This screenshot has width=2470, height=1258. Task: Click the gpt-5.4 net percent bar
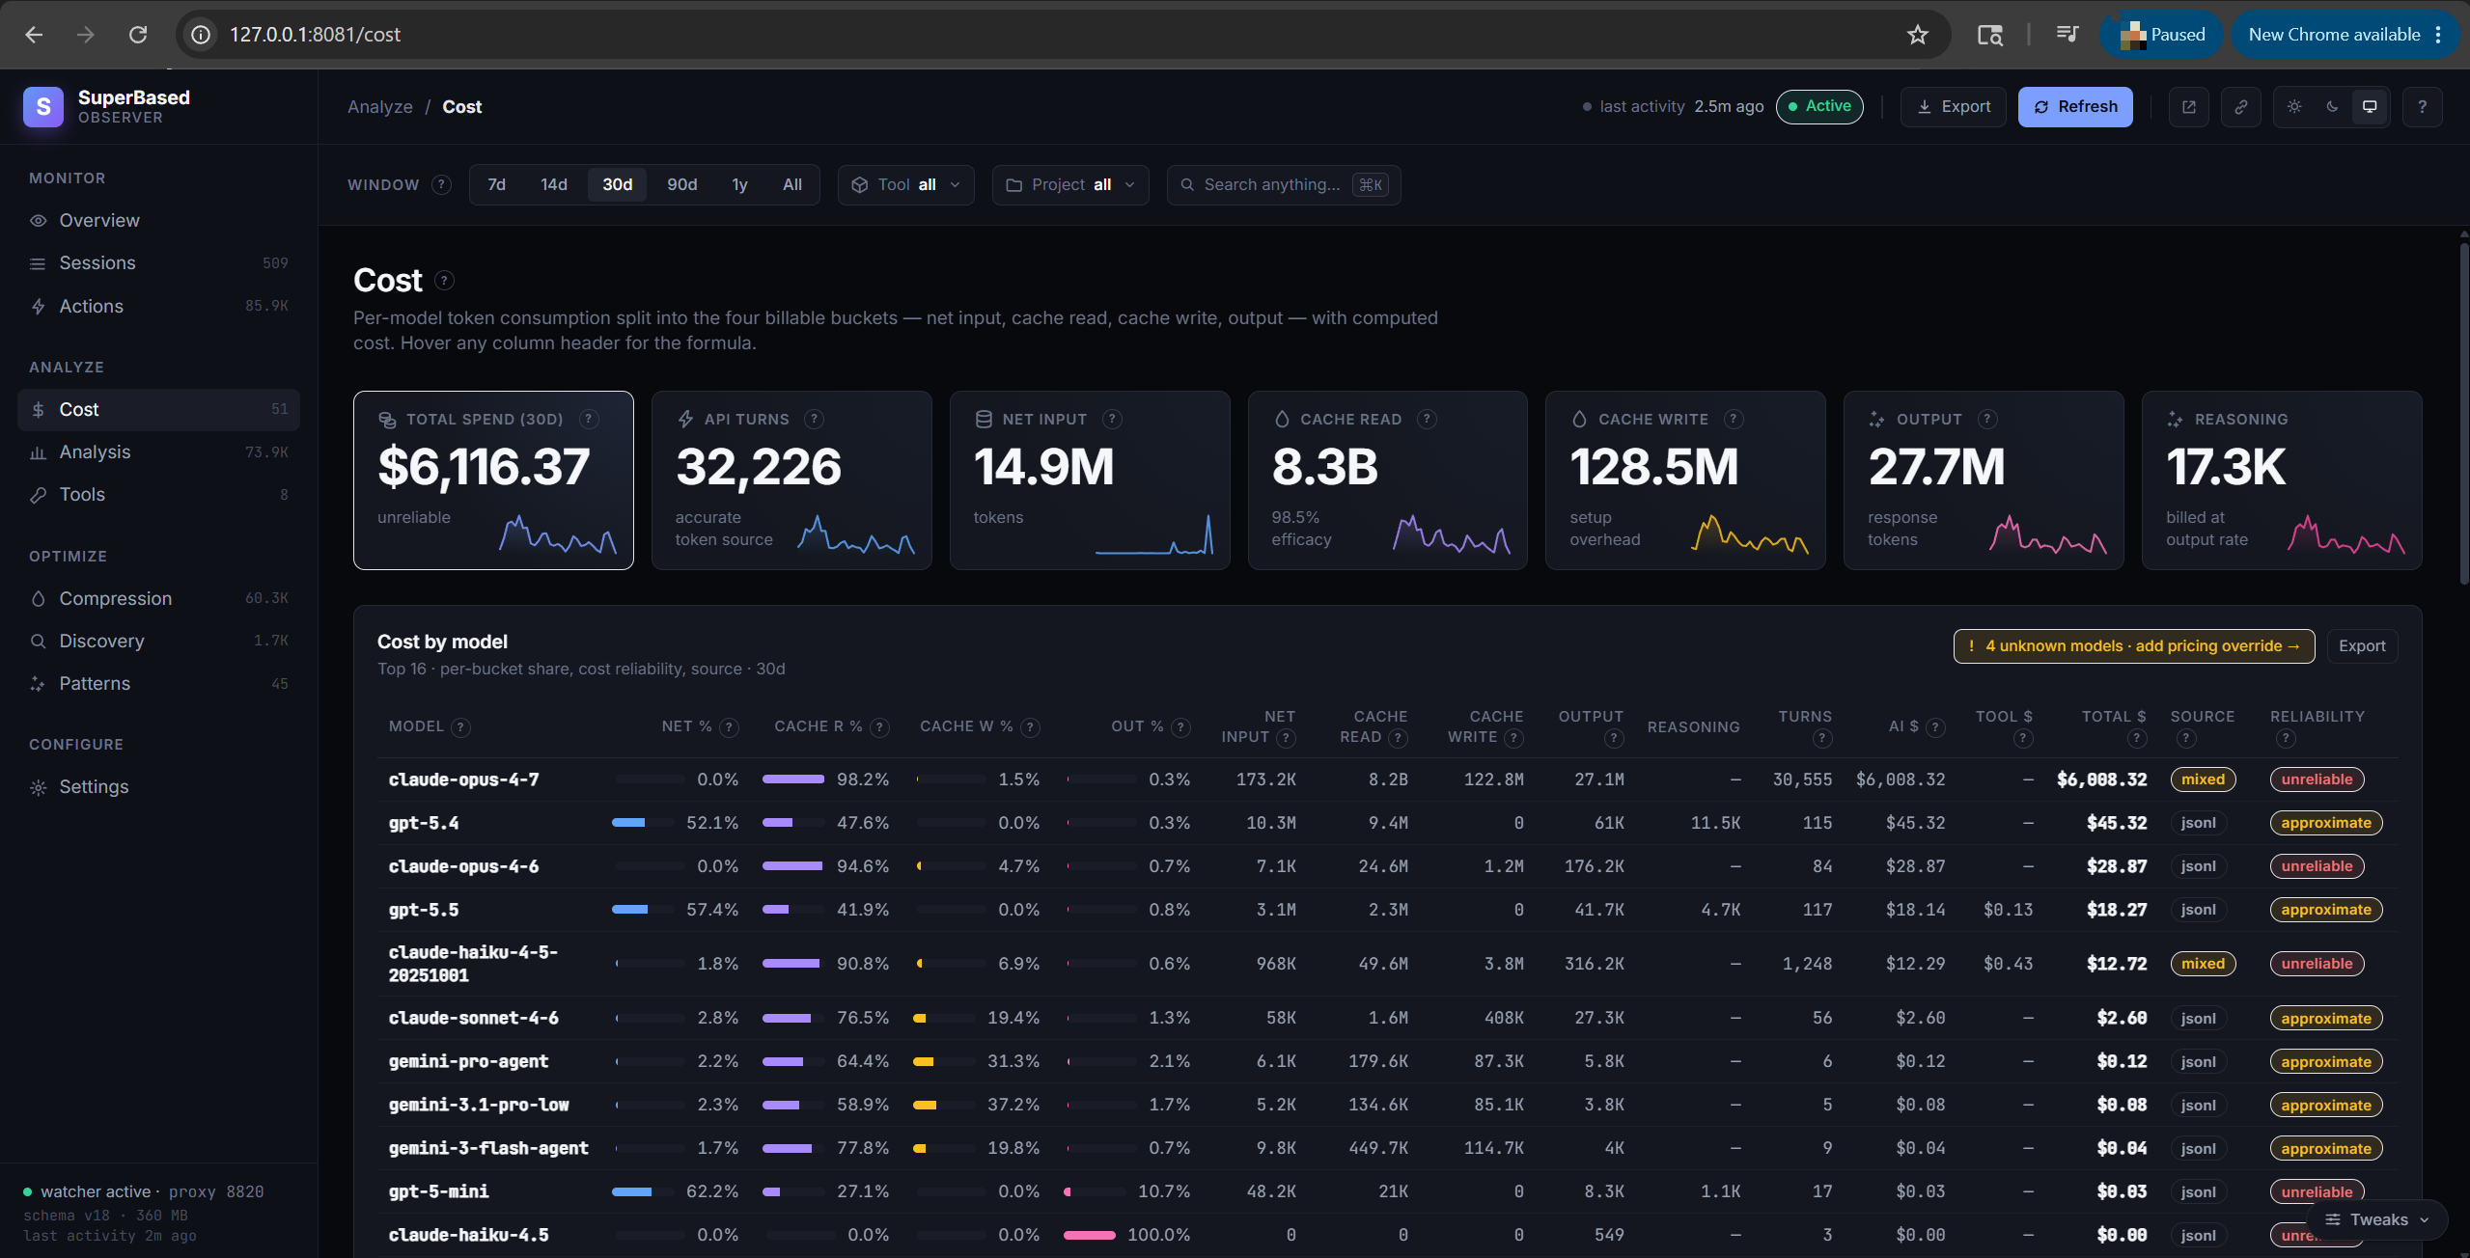(x=643, y=823)
